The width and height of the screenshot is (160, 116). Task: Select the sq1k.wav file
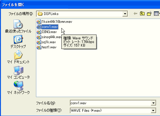pyautogui.click(x=46, y=42)
